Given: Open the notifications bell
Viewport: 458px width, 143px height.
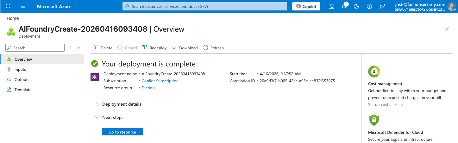Looking at the screenshot, I should (x=344, y=6).
